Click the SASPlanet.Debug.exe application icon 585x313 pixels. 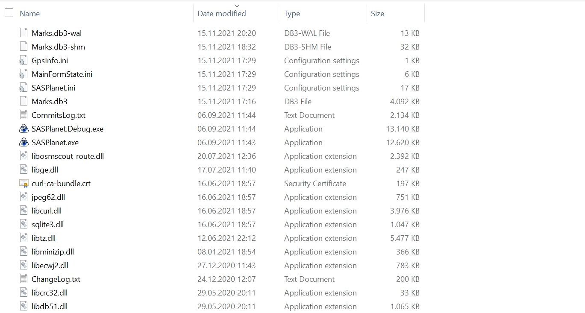point(24,129)
